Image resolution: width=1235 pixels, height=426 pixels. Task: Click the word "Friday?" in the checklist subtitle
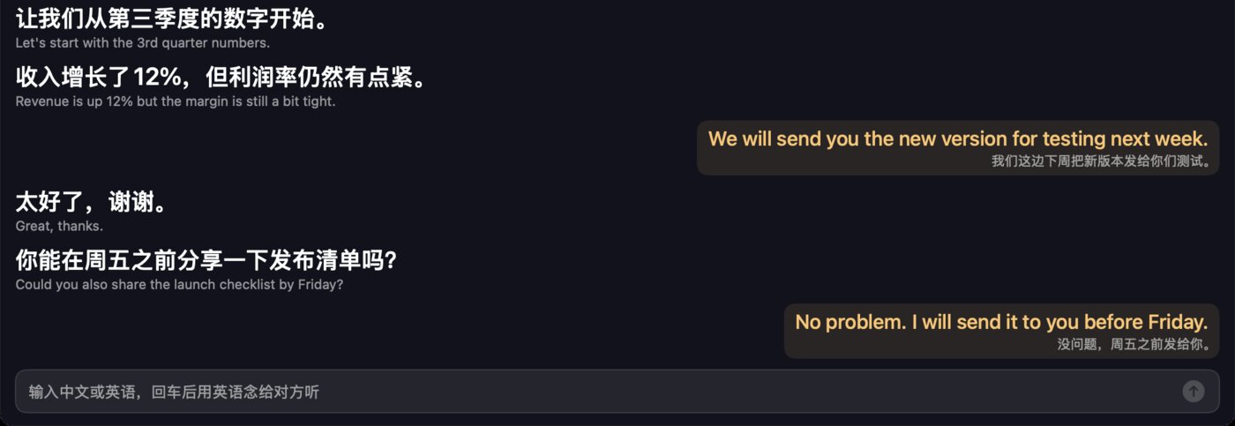coord(321,285)
